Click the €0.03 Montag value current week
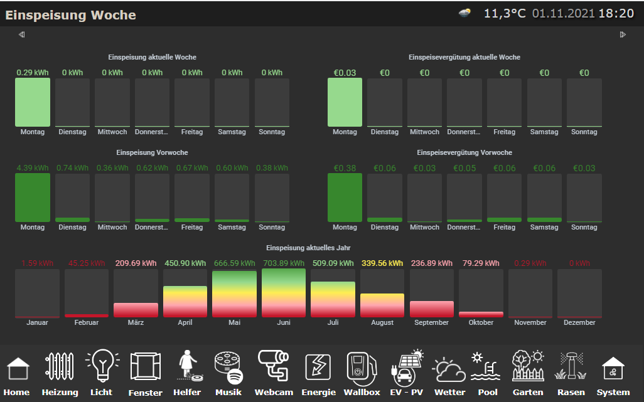Image resolution: width=644 pixels, height=402 pixels. tap(345, 73)
